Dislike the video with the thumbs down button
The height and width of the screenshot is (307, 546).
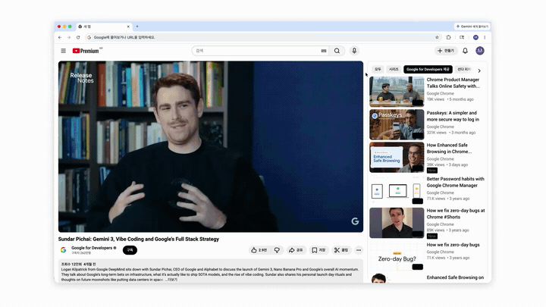(x=278, y=250)
